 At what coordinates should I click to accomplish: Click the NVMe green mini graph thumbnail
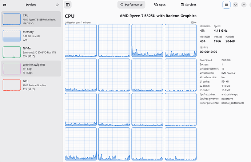(12, 52)
